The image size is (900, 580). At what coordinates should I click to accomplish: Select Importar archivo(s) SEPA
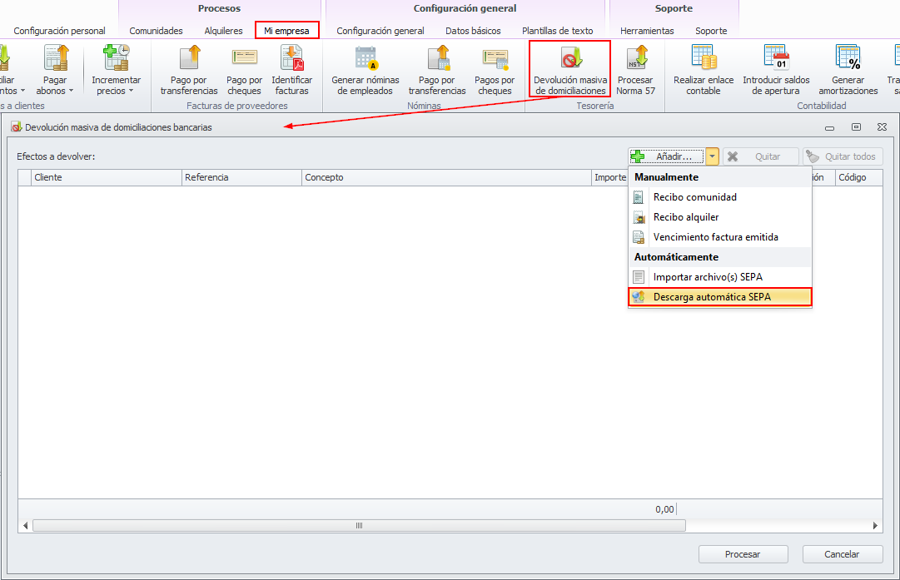pyautogui.click(x=720, y=277)
